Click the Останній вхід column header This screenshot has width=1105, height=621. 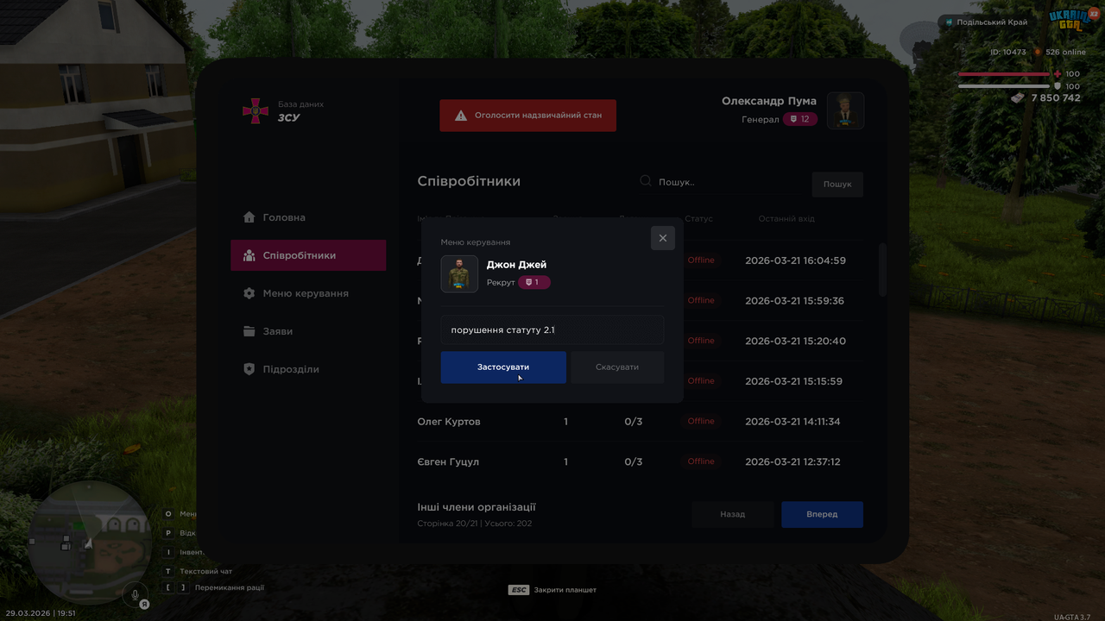coord(786,219)
